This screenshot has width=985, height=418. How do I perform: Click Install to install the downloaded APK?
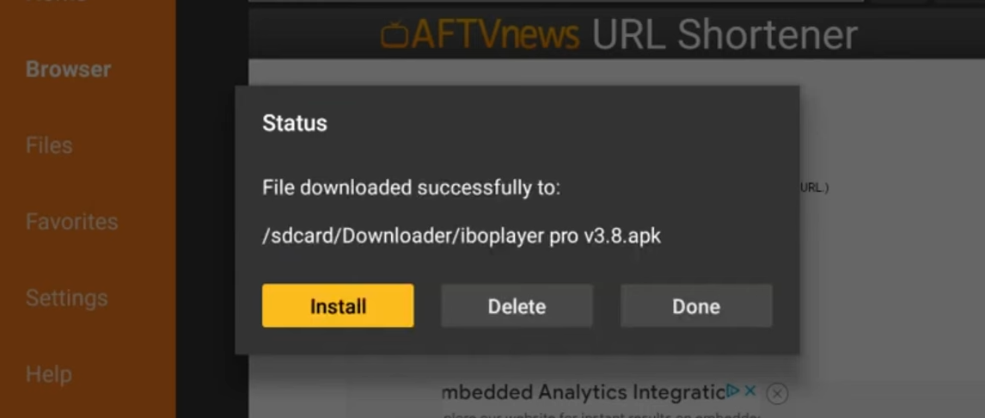tap(338, 305)
